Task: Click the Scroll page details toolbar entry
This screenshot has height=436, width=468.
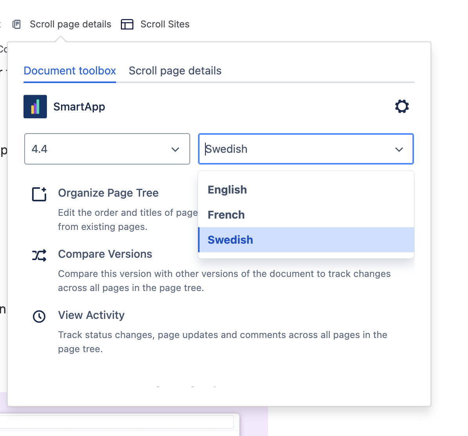Action: point(70,24)
